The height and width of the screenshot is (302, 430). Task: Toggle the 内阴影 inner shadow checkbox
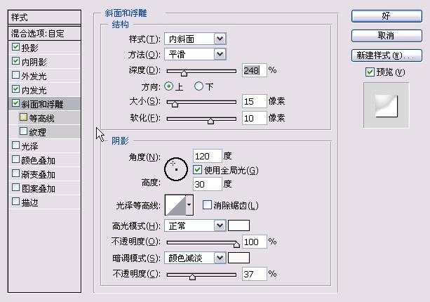tap(15, 61)
